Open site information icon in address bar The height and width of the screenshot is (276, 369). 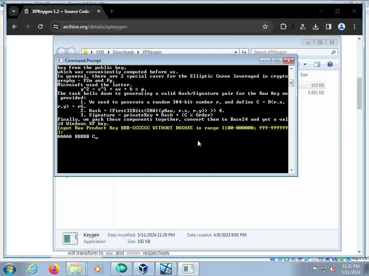pyautogui.click(x=56, y=27)
